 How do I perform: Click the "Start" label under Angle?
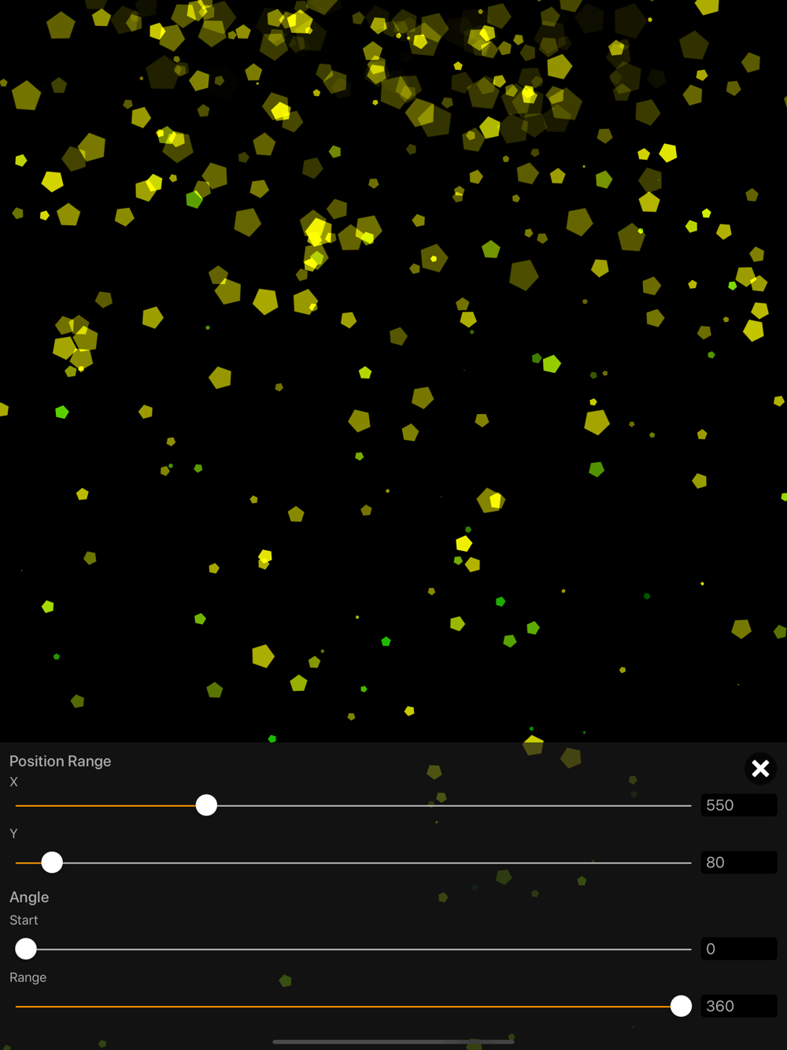24,920
